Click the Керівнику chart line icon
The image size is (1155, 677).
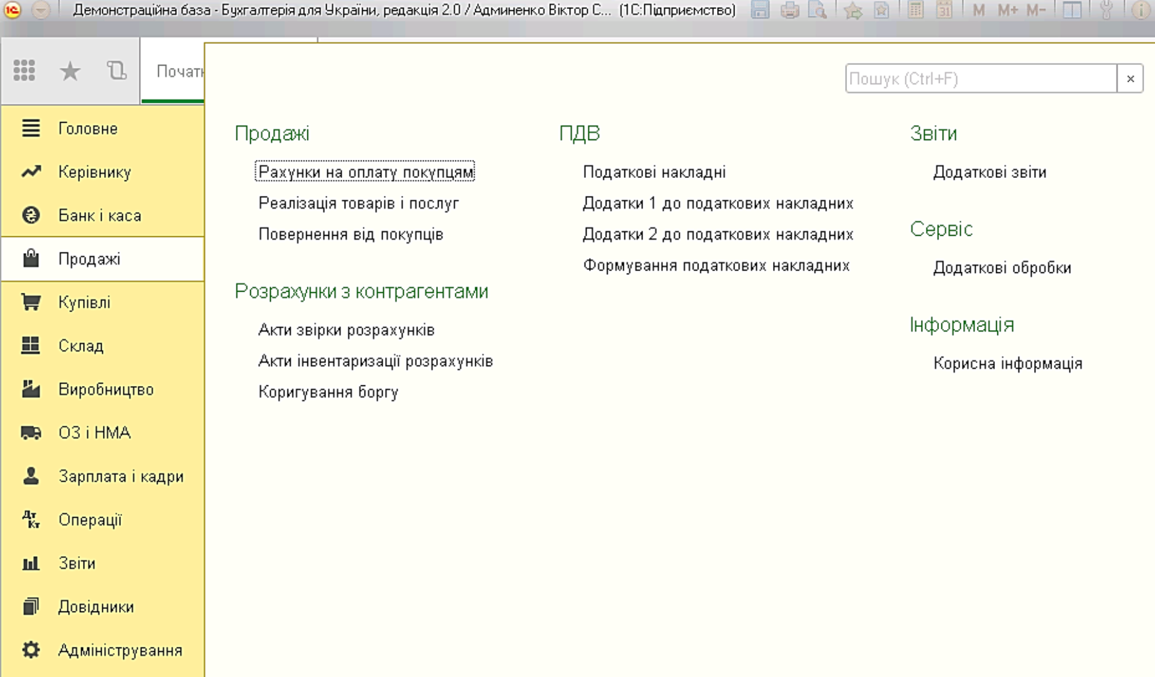point(31,172)
